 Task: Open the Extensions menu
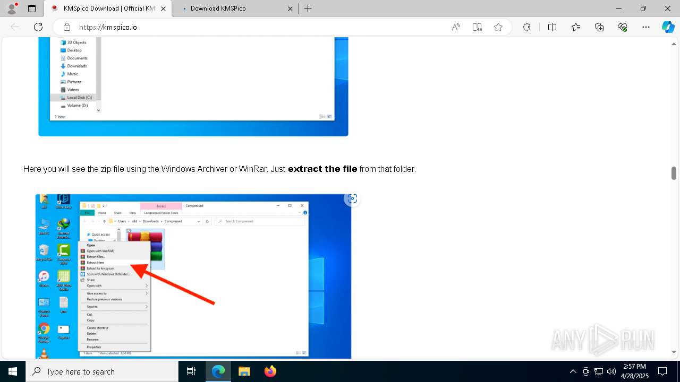coord(526,27)
